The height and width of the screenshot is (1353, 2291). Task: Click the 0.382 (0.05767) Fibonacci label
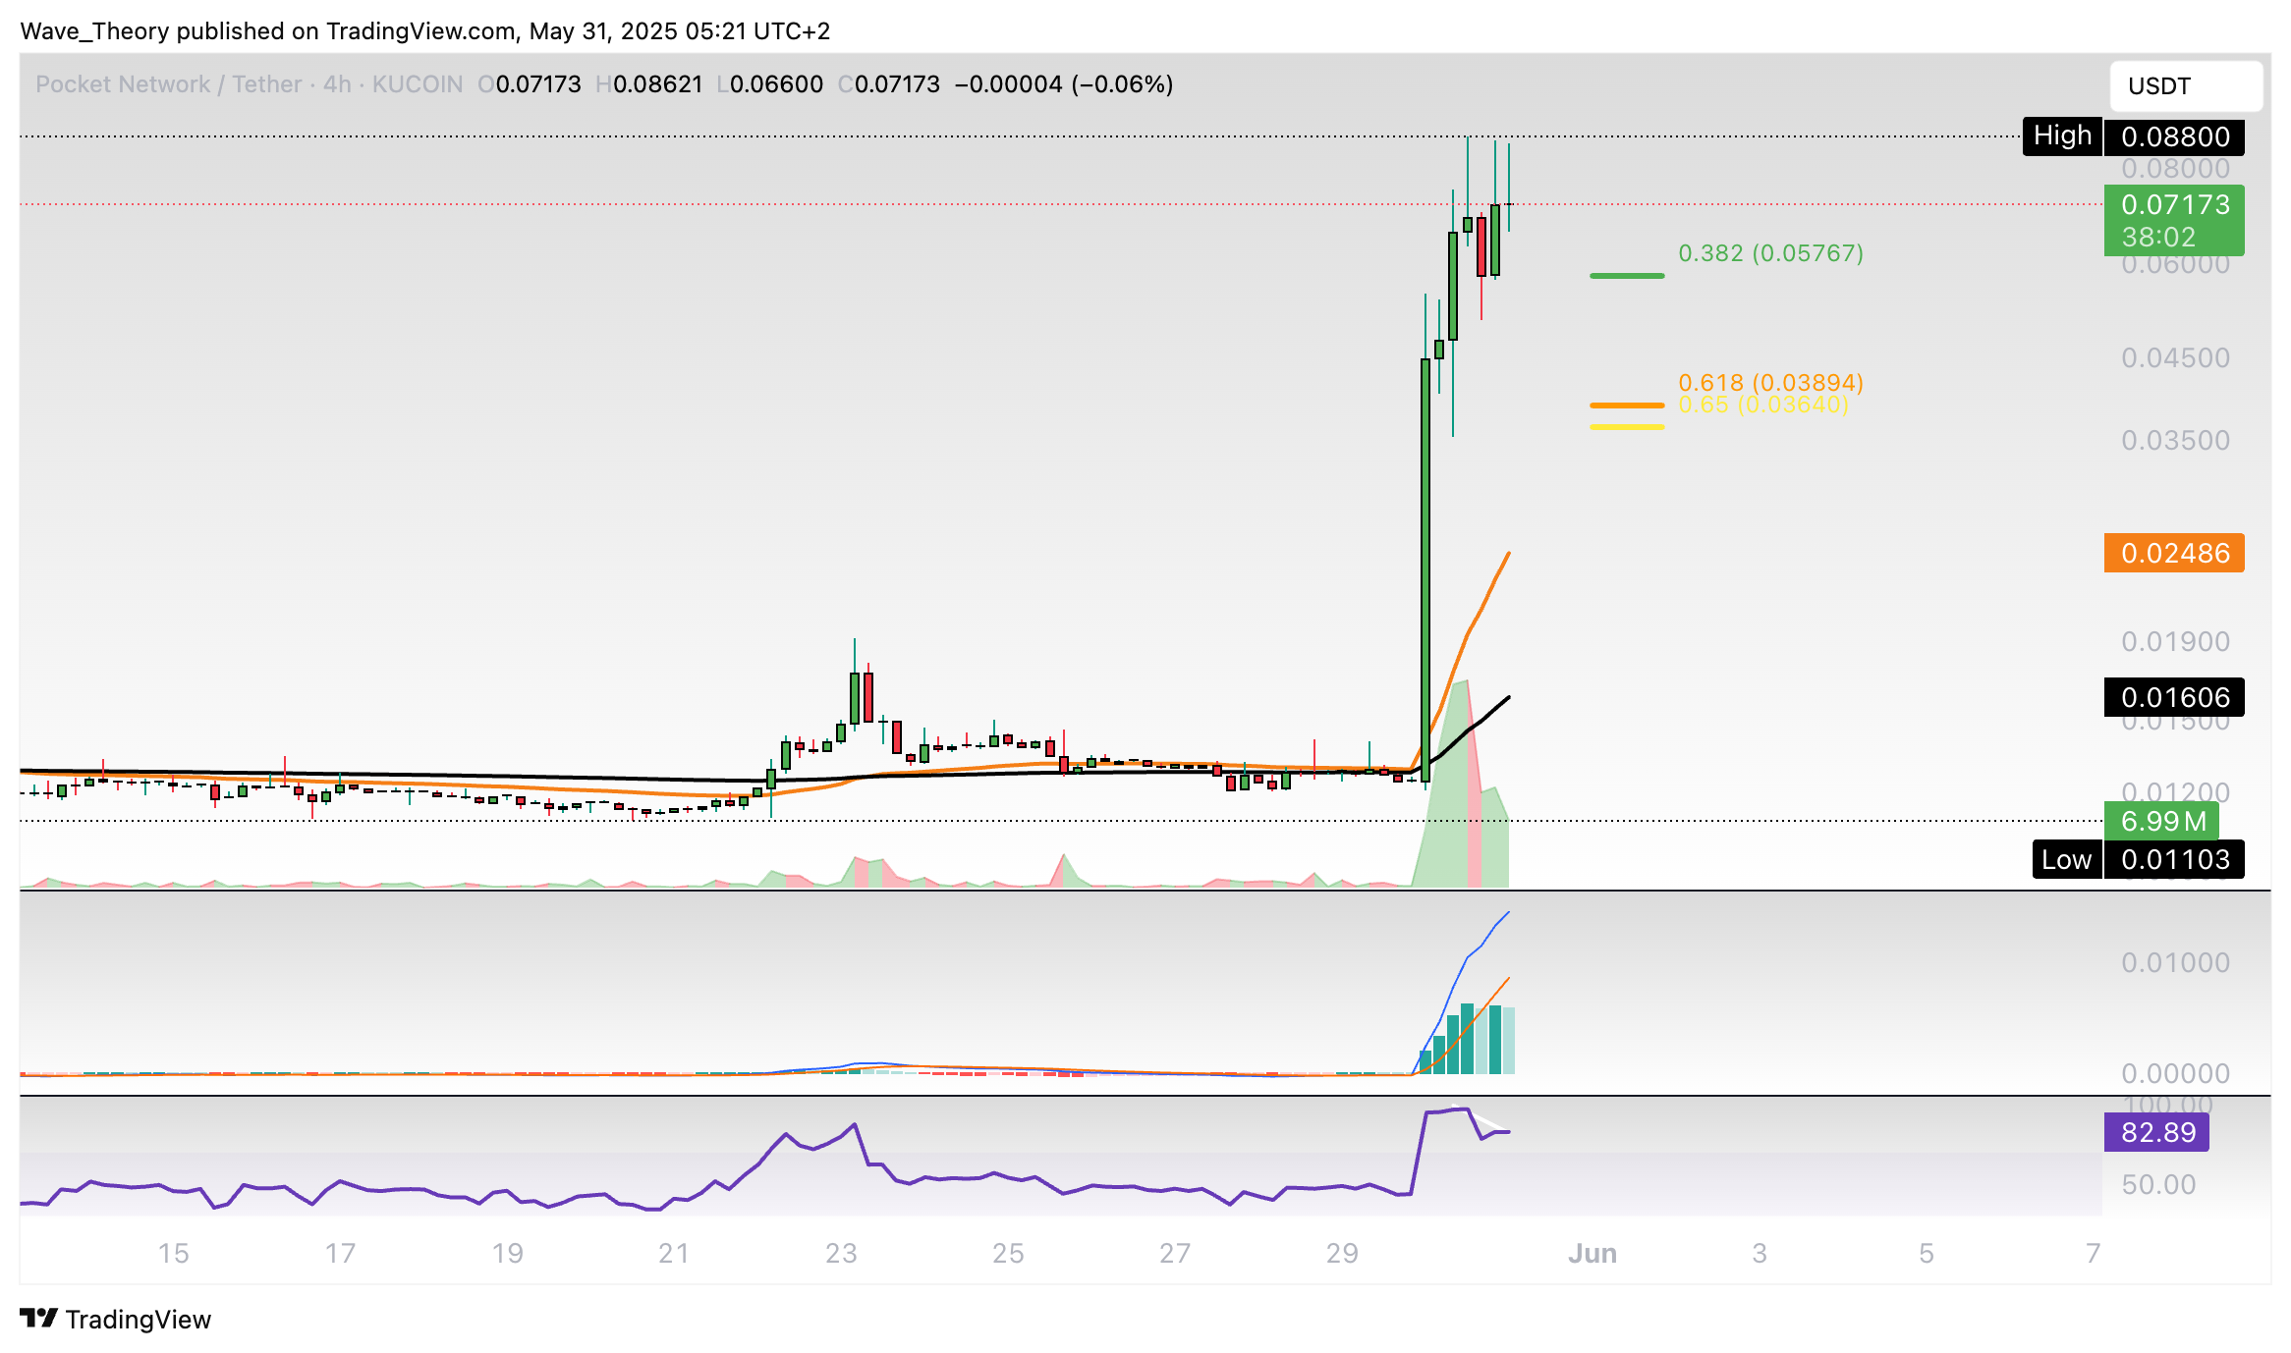click(1770, 253)
